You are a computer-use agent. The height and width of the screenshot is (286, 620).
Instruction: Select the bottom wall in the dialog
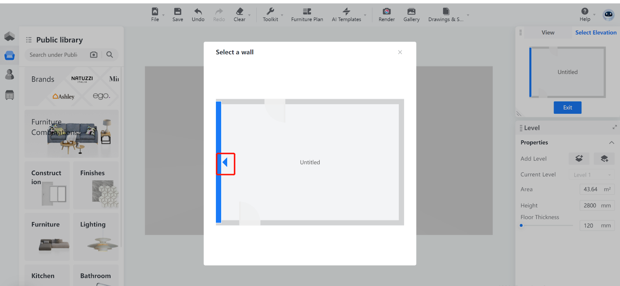tap(310, 223)
